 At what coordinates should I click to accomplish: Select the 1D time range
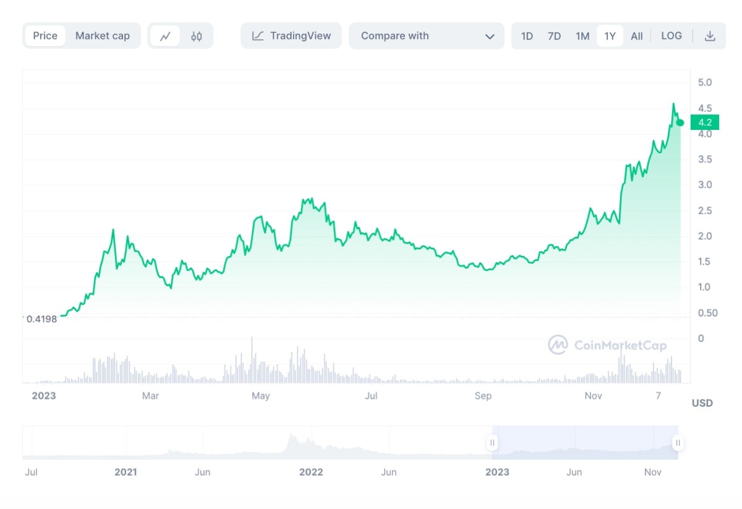[527, 36]
